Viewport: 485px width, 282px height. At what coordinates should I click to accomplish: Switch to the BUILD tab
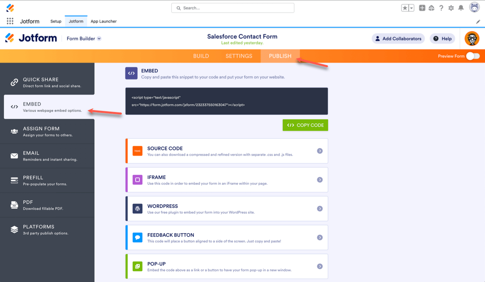(x=201, y=56)
